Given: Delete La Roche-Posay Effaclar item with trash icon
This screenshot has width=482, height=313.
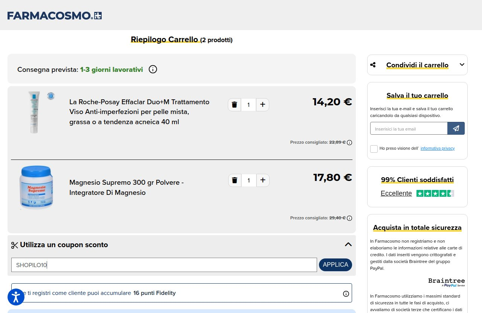Looking at the screenshot, I should click(x=234, y=105).
